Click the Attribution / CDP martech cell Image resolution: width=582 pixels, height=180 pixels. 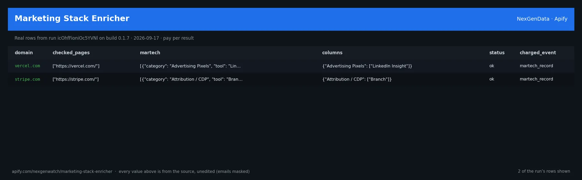191,79
